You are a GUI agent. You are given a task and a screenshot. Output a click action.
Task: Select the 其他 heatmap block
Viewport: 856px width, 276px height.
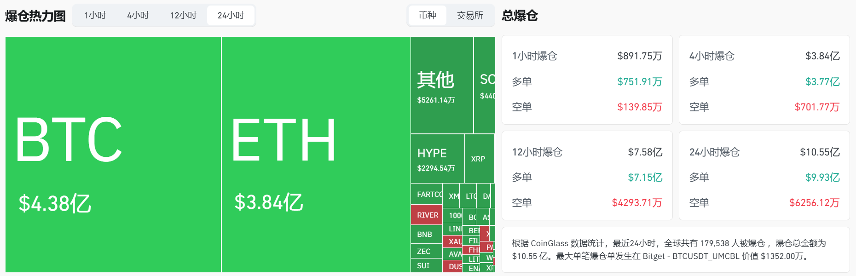point(441,86)
